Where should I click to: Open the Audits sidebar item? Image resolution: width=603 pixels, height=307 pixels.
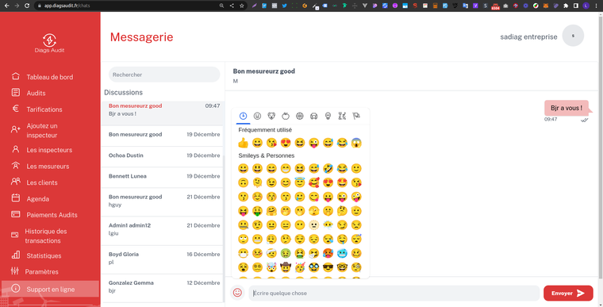(36, 93)
